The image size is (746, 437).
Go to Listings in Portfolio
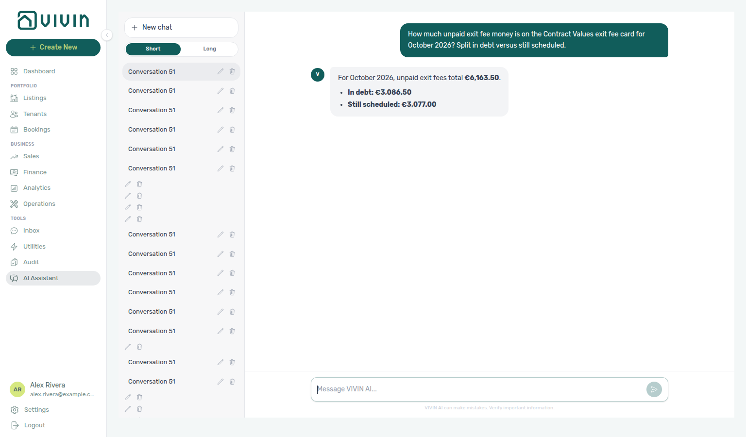pyautogui.click(x=53, y=98)
